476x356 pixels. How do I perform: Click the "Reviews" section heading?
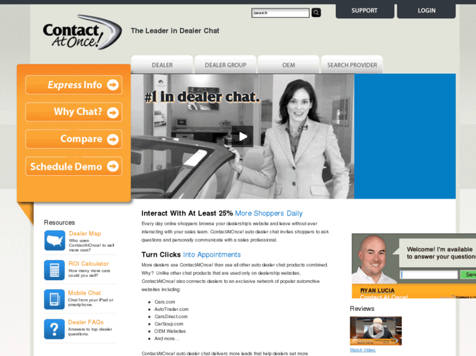pyautogui.click(x=362, y=308)
